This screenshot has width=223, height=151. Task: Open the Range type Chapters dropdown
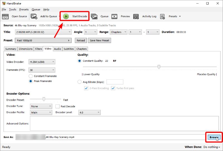pos(118,32)
